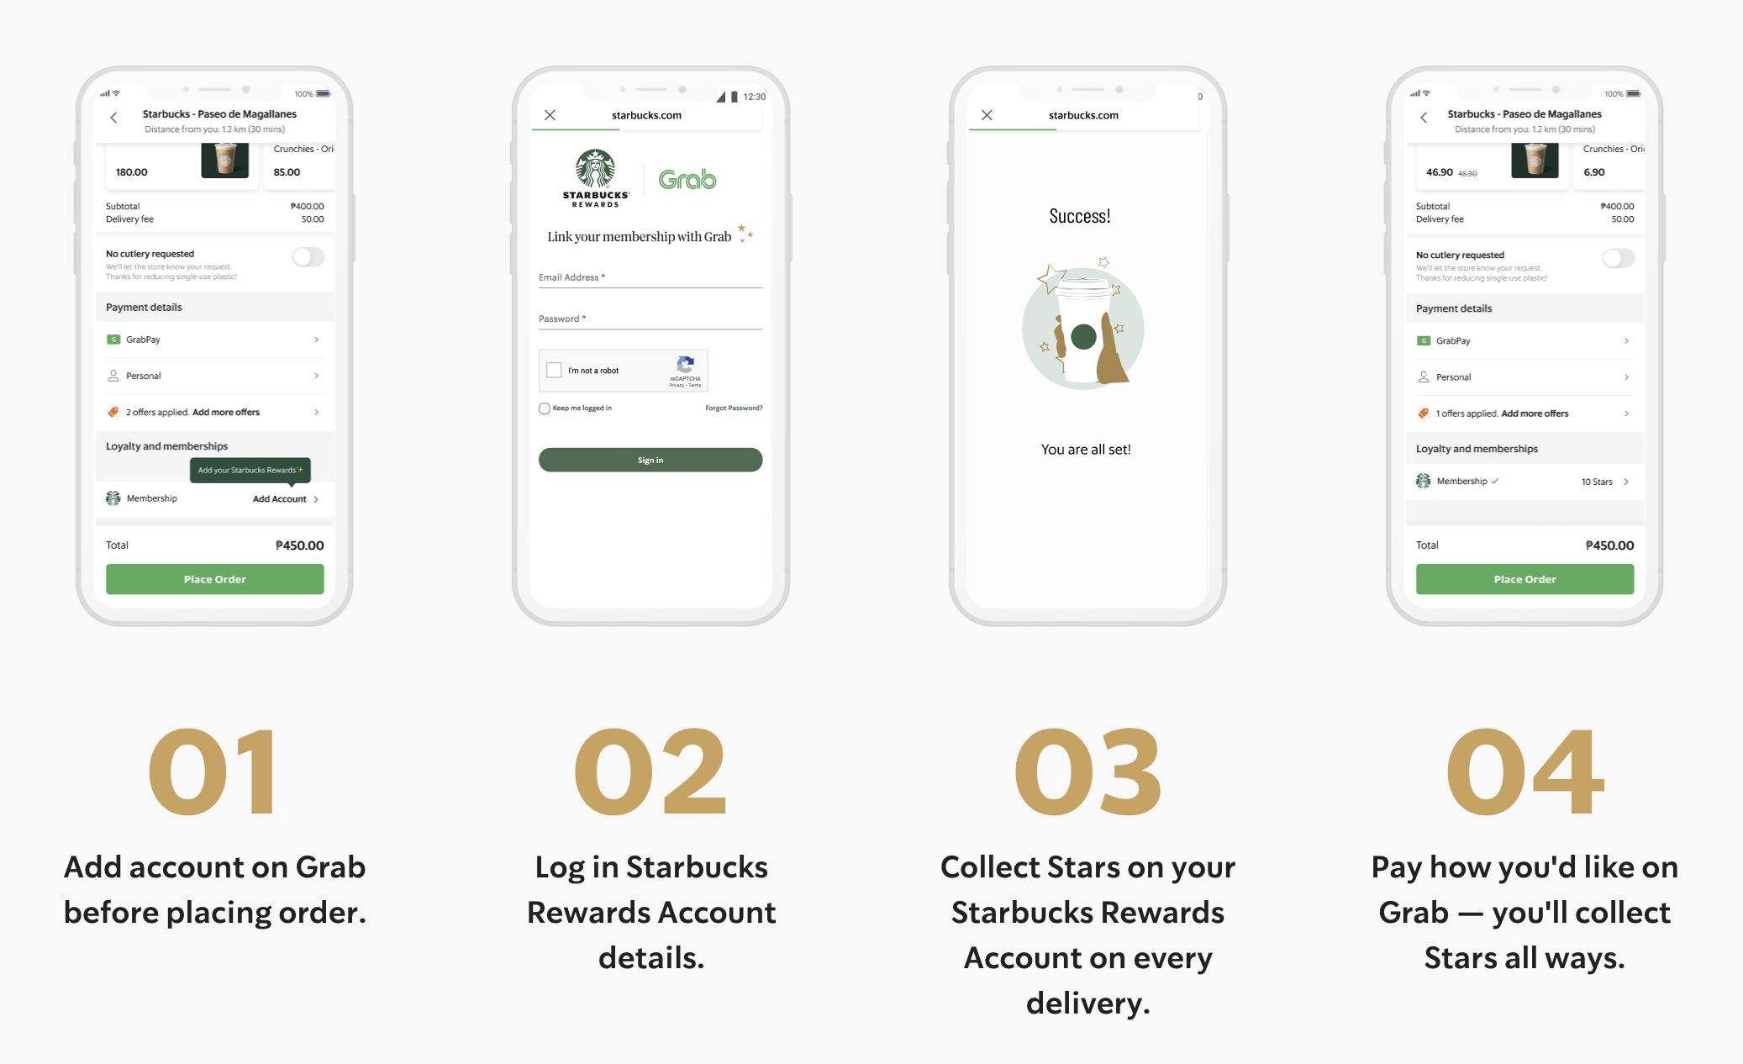The width and height of the screenshot is (1743, 1064).
Task: Click the offers flame/tag icon
Action: point(111,412)
